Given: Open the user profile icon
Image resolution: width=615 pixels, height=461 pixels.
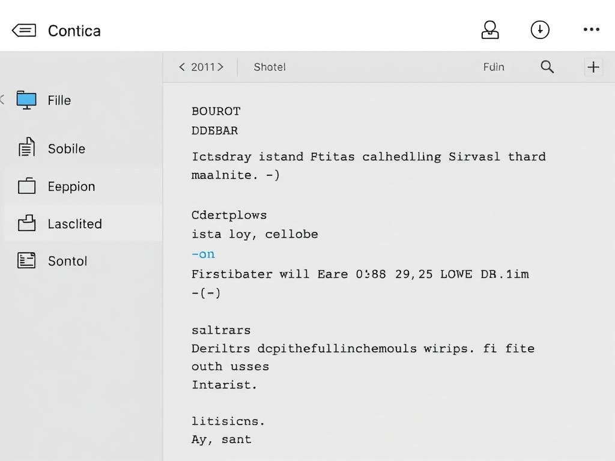Looking at the screenshot, I should [490, 30].
